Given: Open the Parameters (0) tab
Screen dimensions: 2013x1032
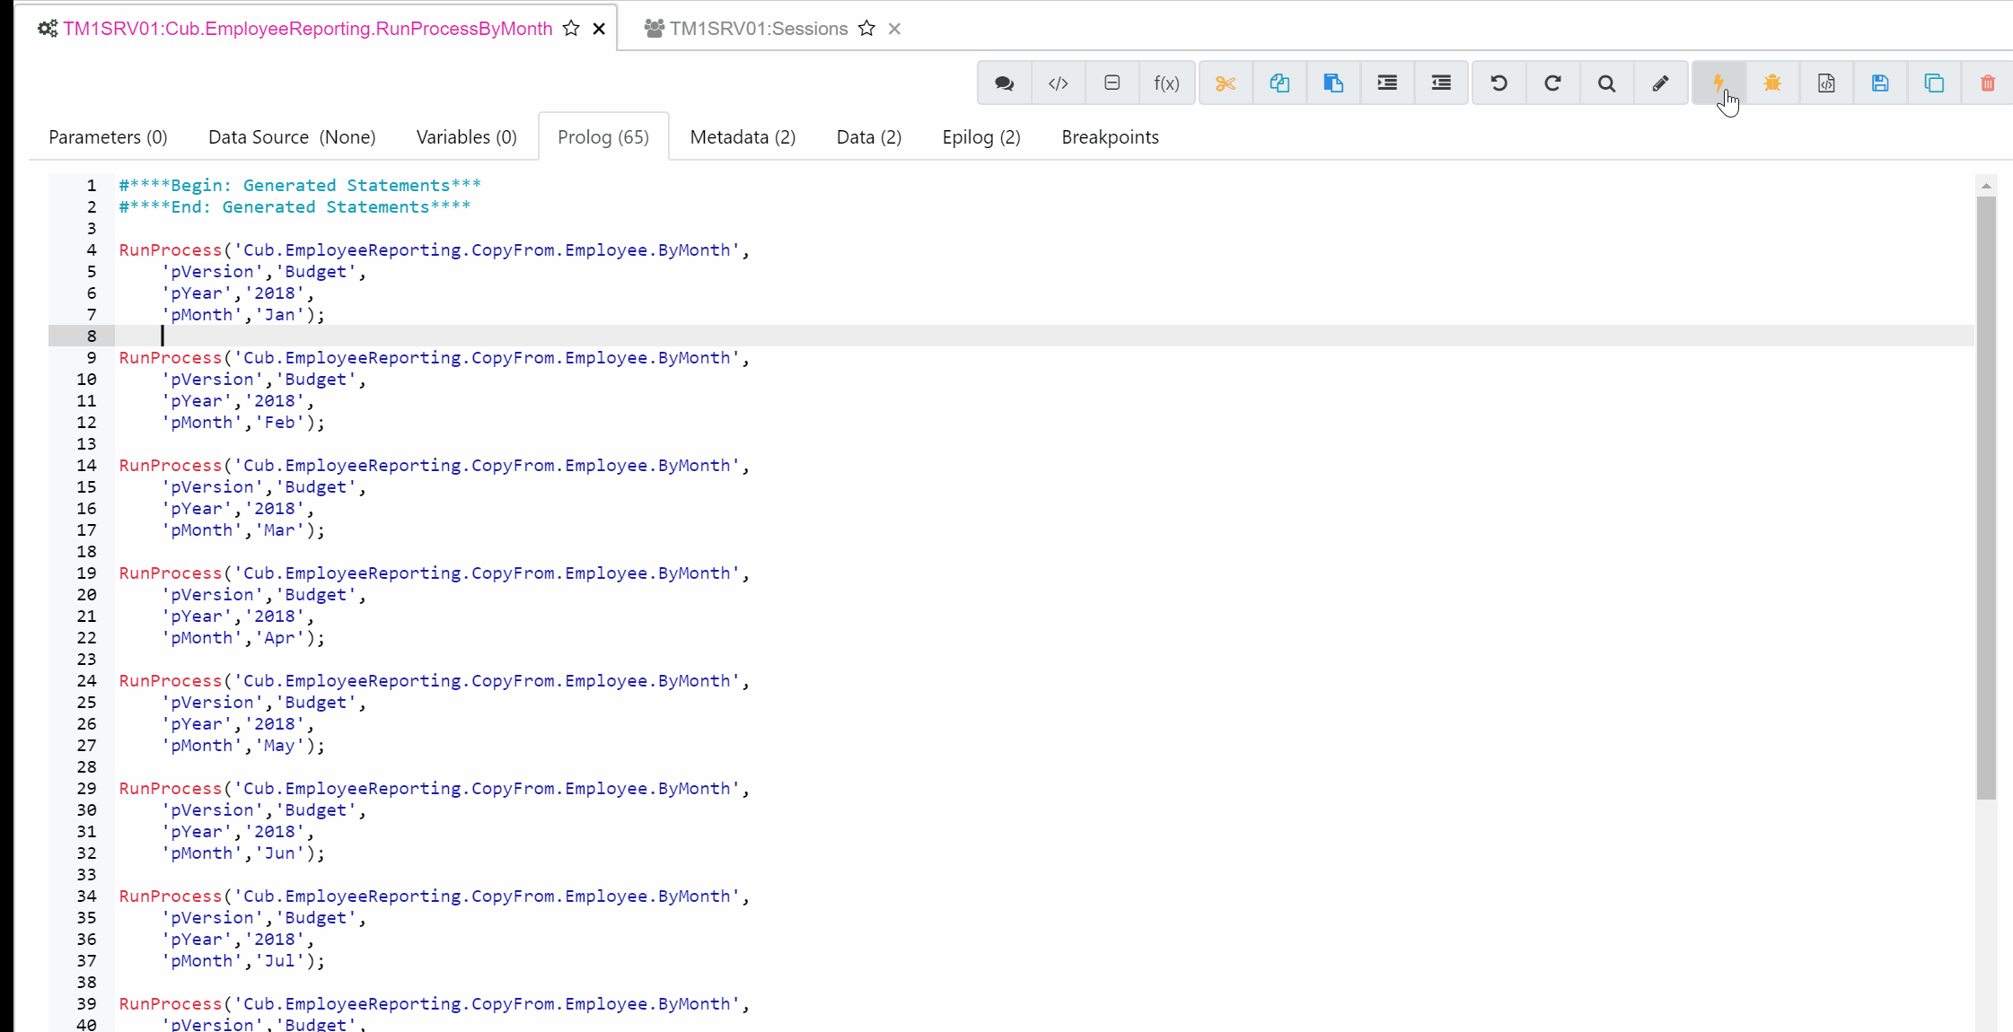Looking at the screenshot, I should pyautogui.click(x=108, y=137).
